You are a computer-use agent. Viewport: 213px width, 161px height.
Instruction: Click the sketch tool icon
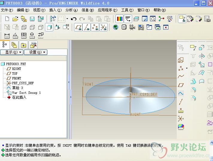(x=181, y=93)
